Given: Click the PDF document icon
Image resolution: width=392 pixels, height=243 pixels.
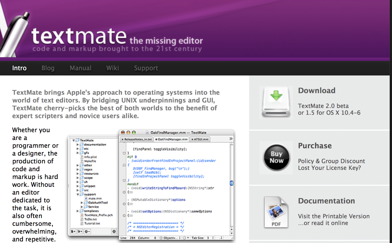Looking at the screenshot, I should (276, 212).
